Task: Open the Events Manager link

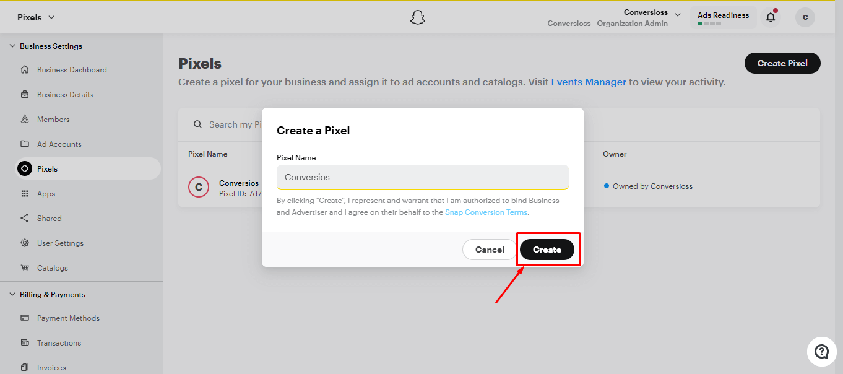Action: point(589,82)
